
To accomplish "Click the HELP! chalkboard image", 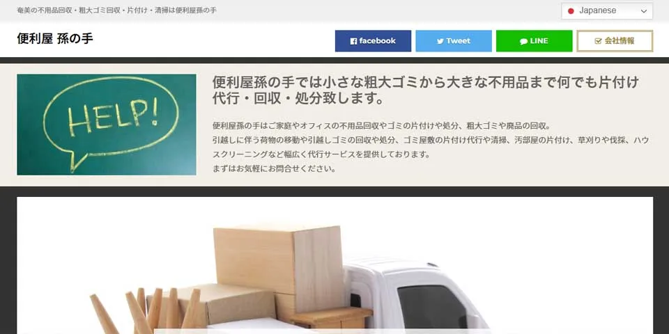I will pos(107,125).
